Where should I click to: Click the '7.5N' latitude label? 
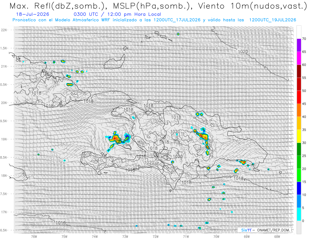(4, 194)
